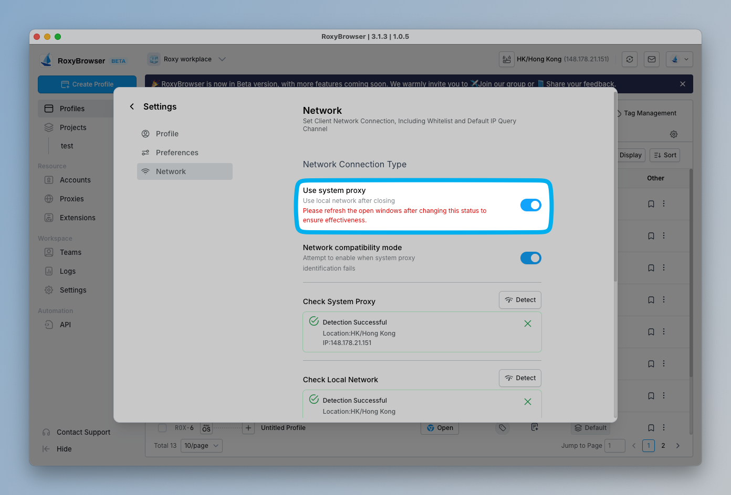Hide the sidebar with the Hide button
Image resolution: width=731 pixels, height=495 pixels.
point(57,449)
